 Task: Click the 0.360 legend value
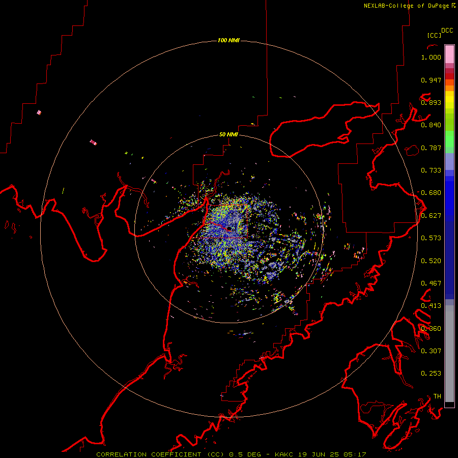pos(431,329)
